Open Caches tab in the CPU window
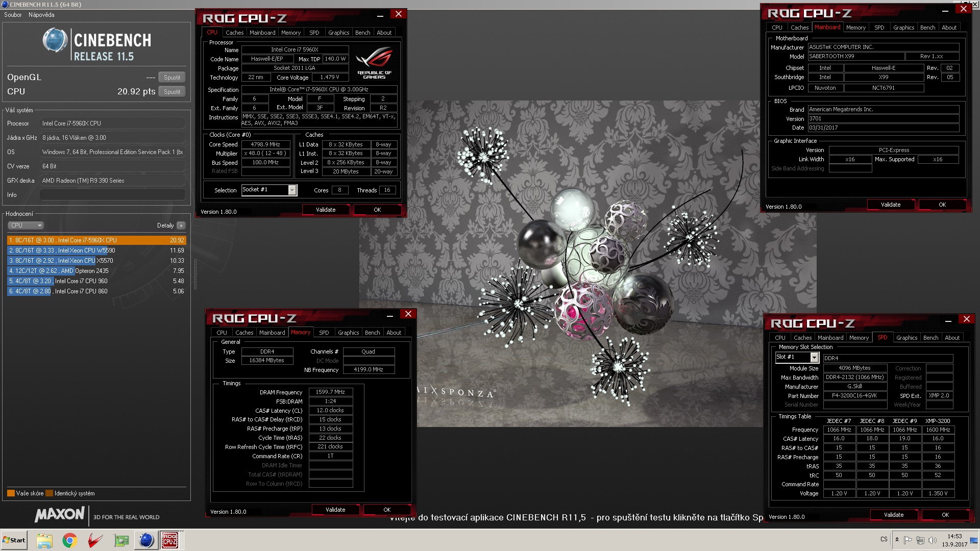Image resolution: width=980 pixels, height=551 pixels. (x=234, y=33)
